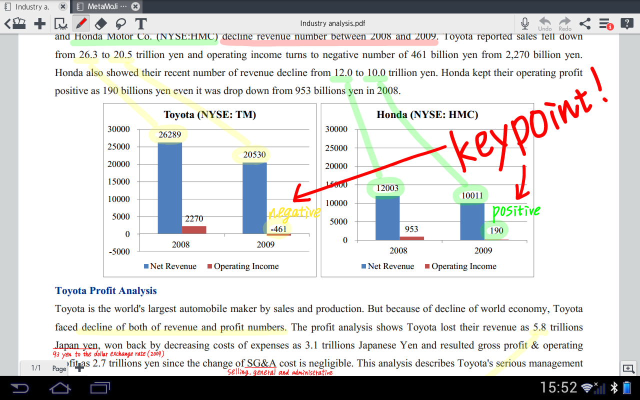
Task: Select the Eraser tool
Action: pos(100,23)
